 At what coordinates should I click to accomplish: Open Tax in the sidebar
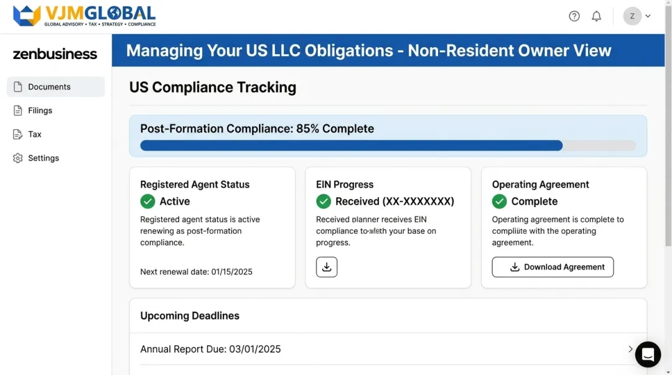(56, 134)
